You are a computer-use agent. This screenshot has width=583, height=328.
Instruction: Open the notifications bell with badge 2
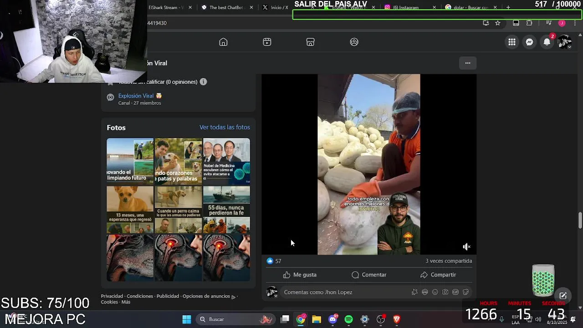(547, 42)
